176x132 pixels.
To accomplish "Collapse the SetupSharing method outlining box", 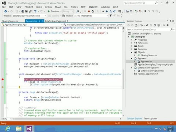I will coord(7,59).
